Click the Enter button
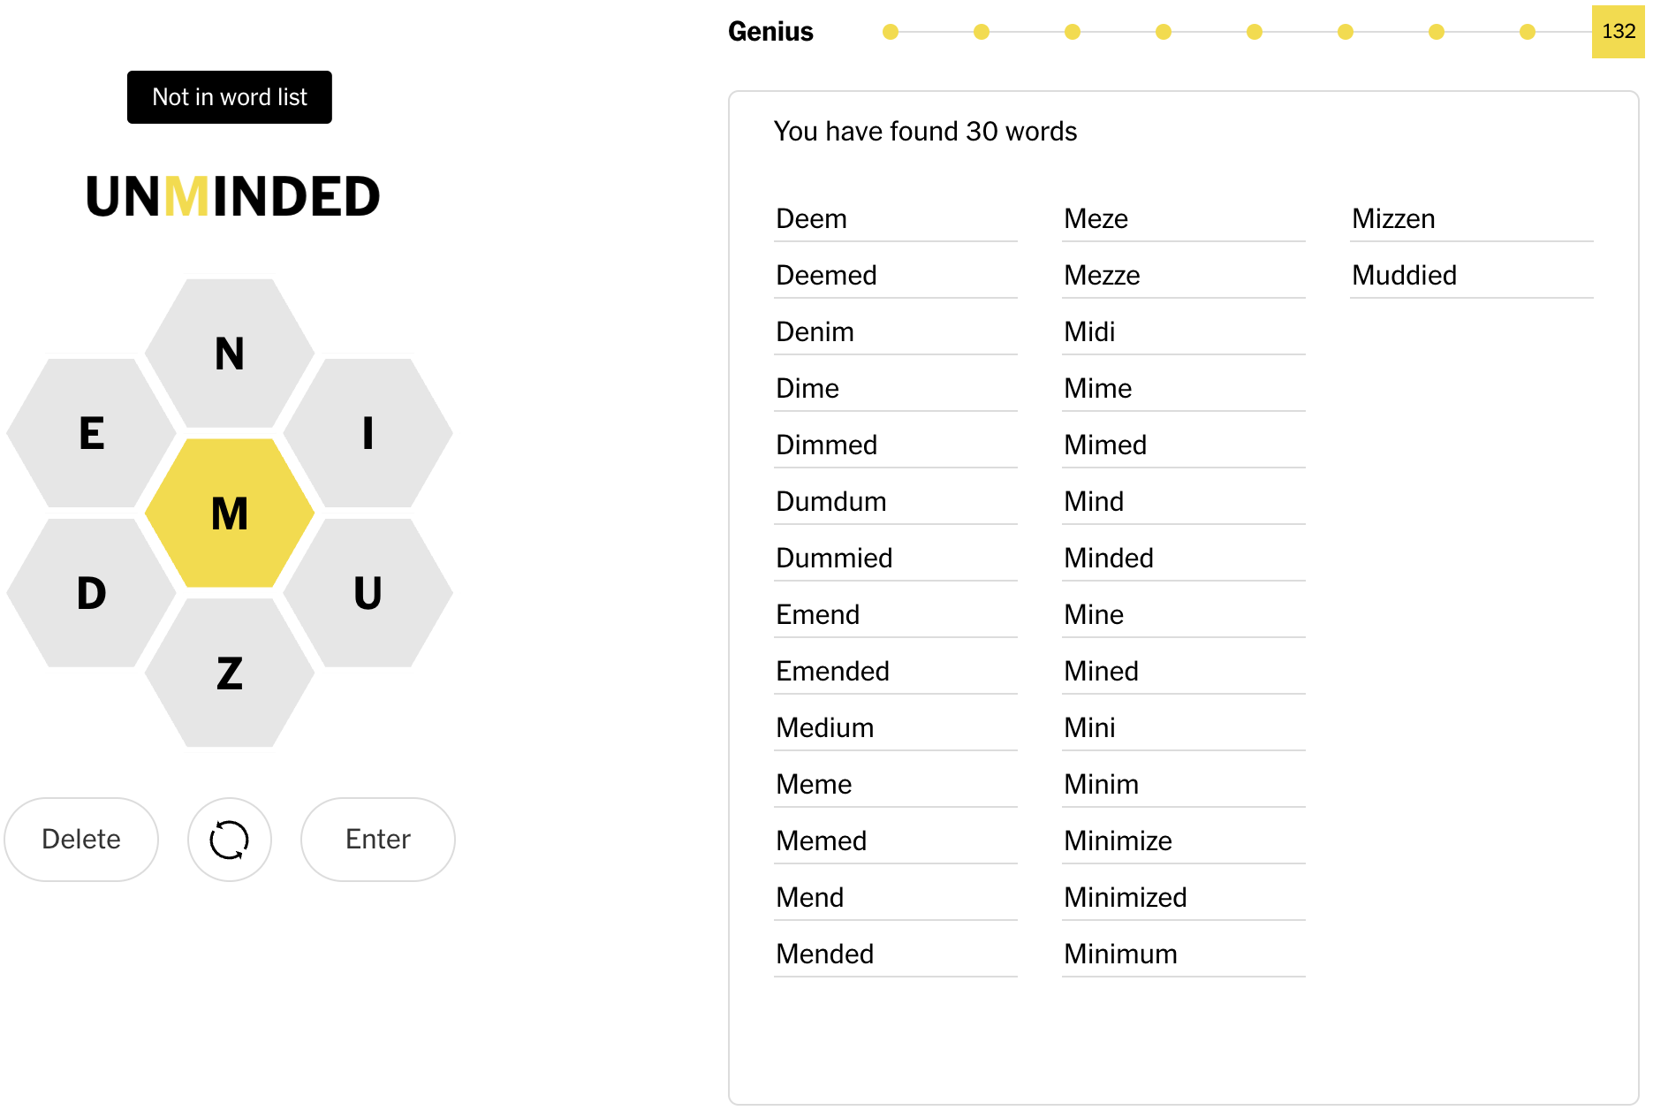Image resolution: width=1653 pixels, height=1118 pixels. coord(378,840)
